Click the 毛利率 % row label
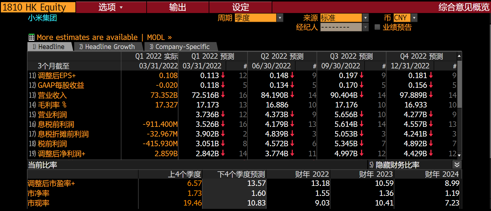The width and height of the screenshot is (491, 211). [x=52, y=105]
